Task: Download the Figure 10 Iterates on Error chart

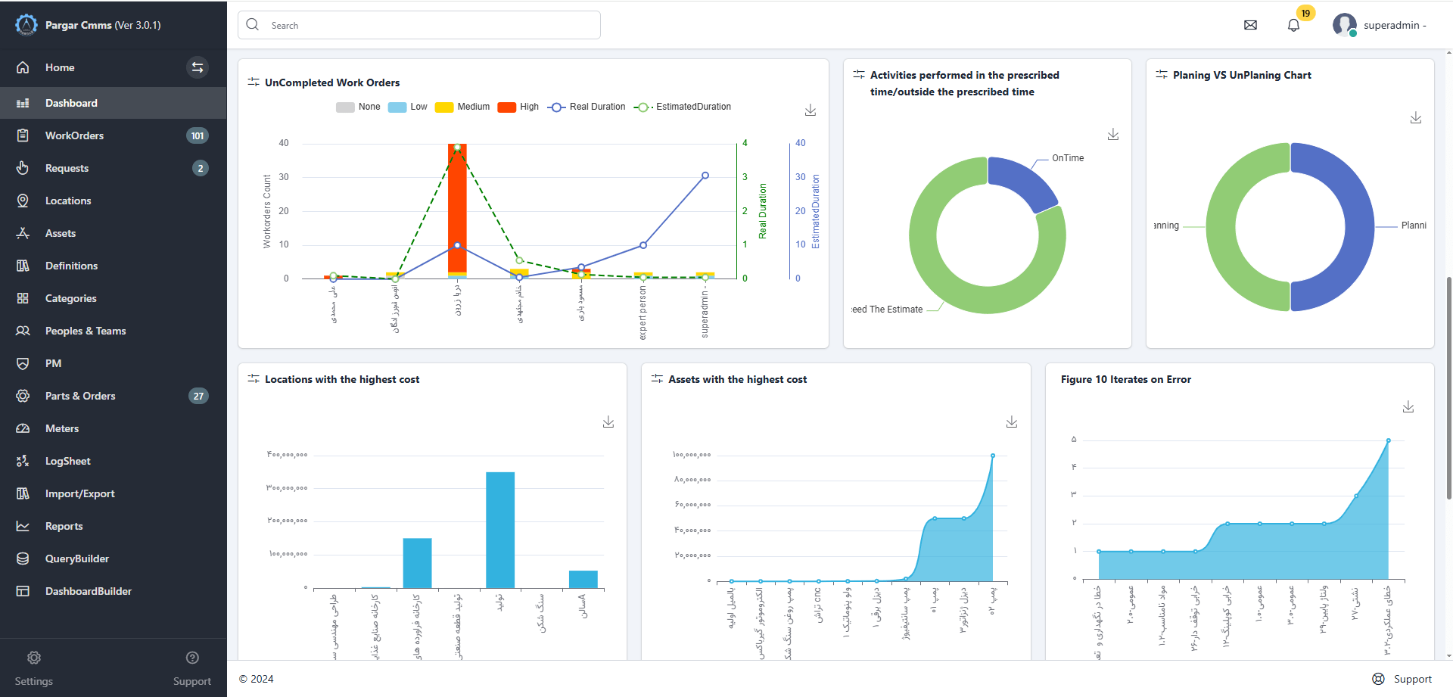Action: 1408,407
